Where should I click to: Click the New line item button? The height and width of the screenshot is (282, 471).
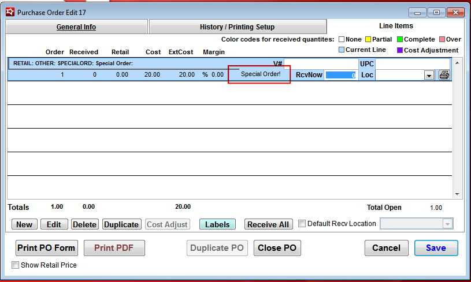coord(24,224)
